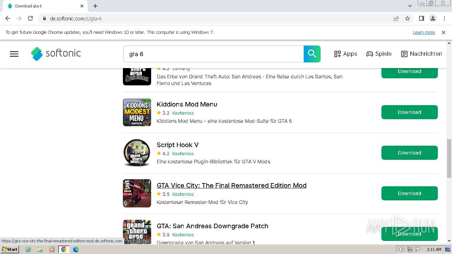Share this page icon

tap(396, 18)
